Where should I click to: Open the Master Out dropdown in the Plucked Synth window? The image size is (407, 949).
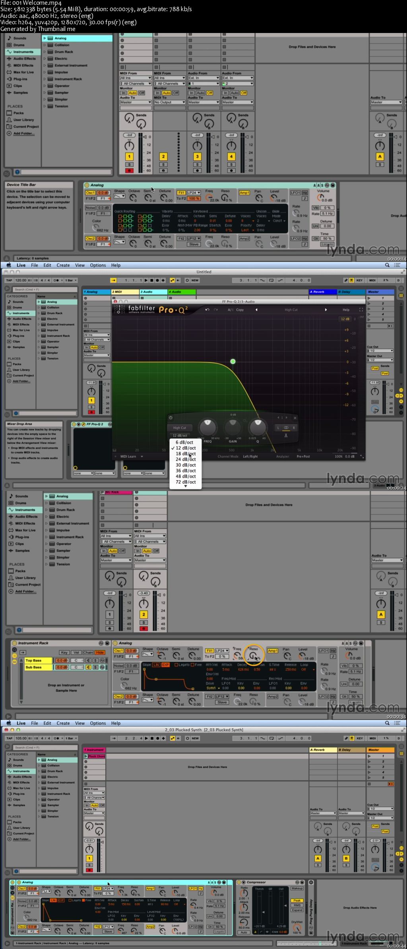click(380, 818)
